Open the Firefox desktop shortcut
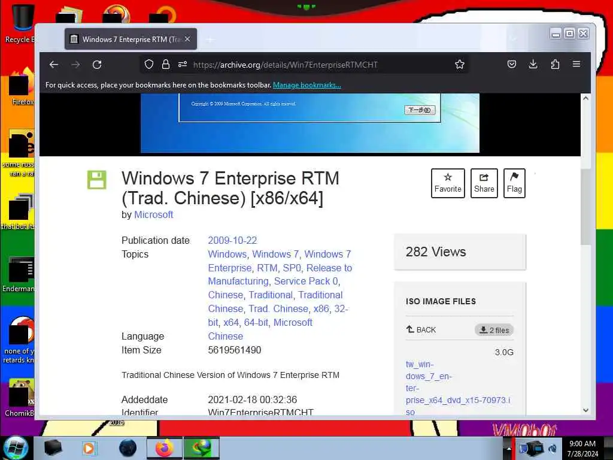This screenshot has width=613, height=460. pos(22,87)
